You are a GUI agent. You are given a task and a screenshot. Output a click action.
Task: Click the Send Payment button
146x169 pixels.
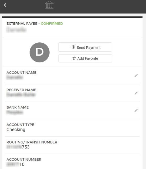pyautogui.click(x=85, y=47)
